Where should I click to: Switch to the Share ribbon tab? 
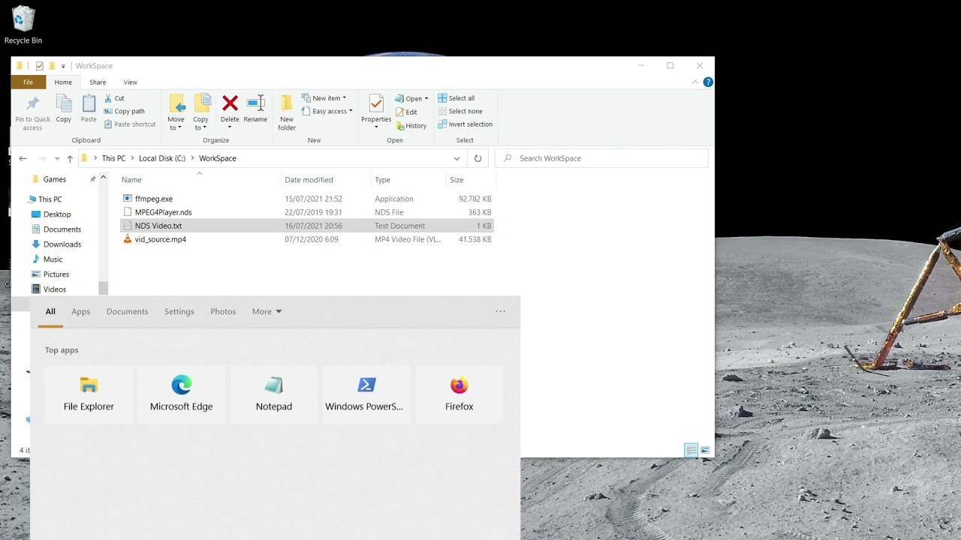(98, 82)
